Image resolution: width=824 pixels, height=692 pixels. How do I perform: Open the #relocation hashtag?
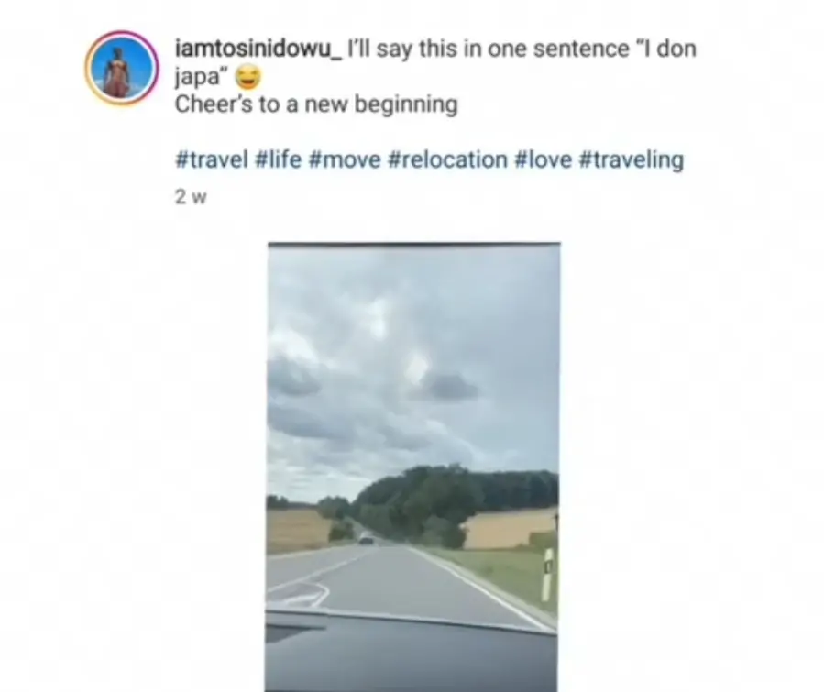click(447, 159)
